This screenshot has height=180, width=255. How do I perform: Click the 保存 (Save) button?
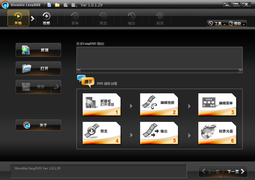point(33,87)
